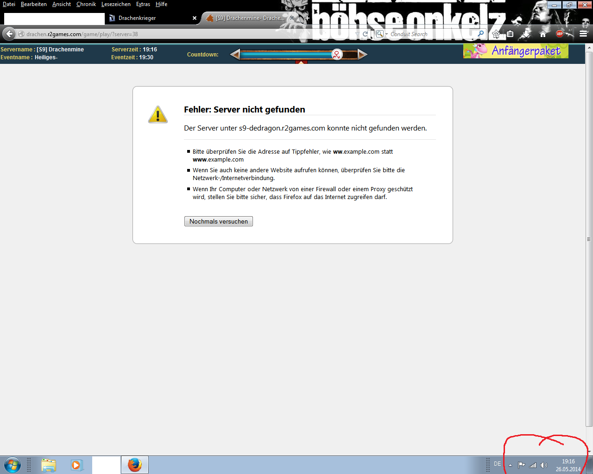
Task: Click the countdown bar right arrow
Action: tap(362, 55)
